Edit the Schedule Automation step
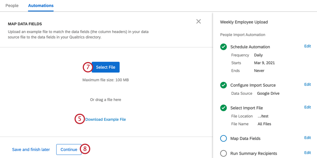This screenshot has height=158, width=317. [x=308, y=46]
